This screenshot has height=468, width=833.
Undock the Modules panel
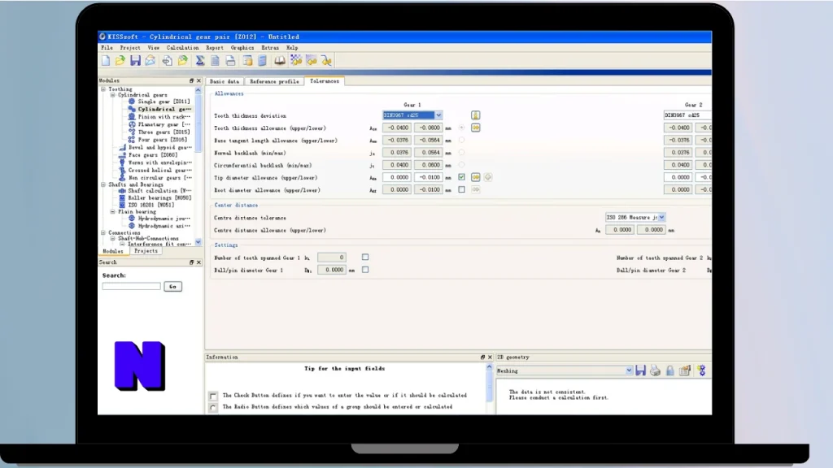(191, 80)
